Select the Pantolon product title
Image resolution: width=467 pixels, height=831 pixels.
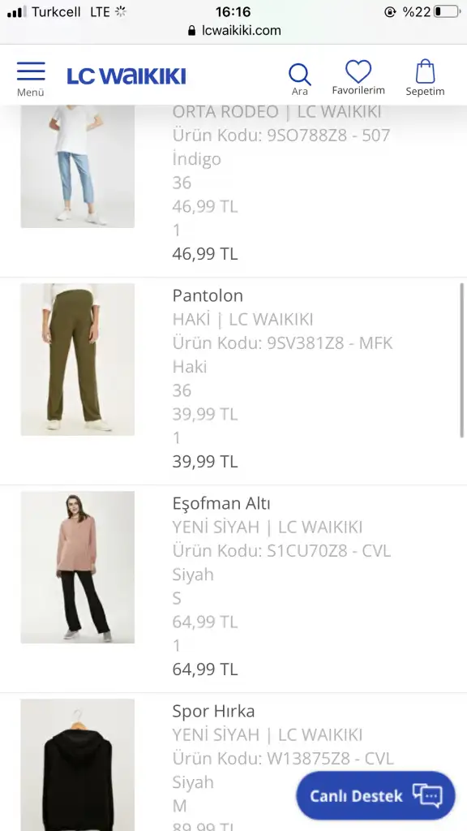[208, 295]
